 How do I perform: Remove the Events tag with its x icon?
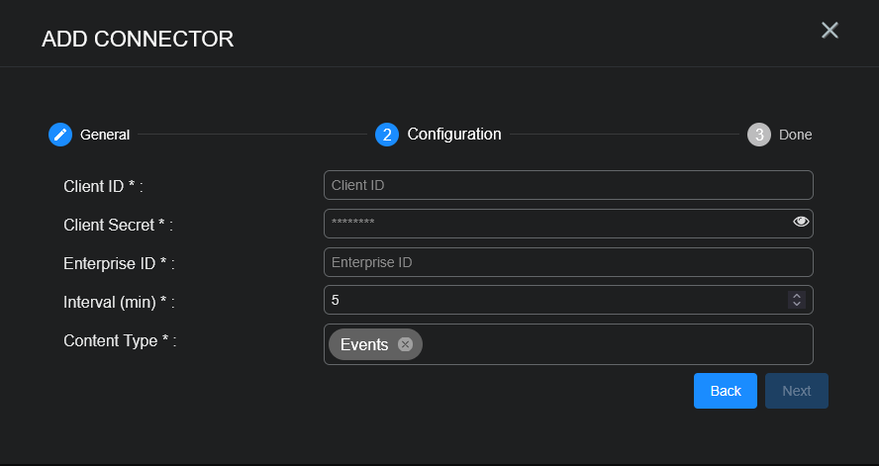405,344
